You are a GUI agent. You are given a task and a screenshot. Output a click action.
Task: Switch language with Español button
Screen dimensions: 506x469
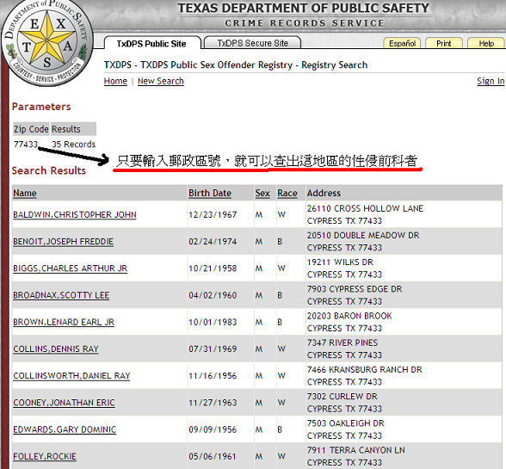[402, 43]
